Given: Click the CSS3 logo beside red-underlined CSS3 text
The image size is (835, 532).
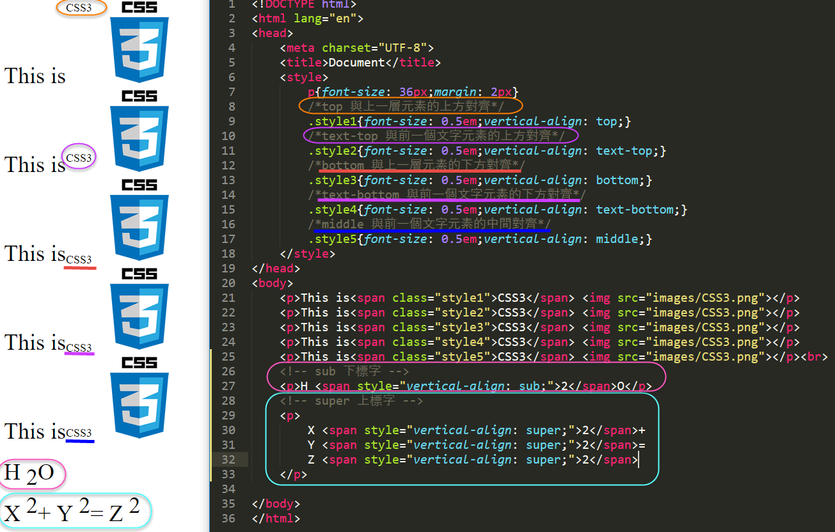Looking at the screenshot, I should tap(139, 221).
